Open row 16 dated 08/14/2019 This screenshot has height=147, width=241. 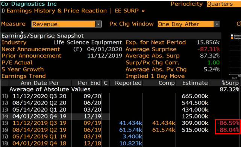(x=120, y=130)
